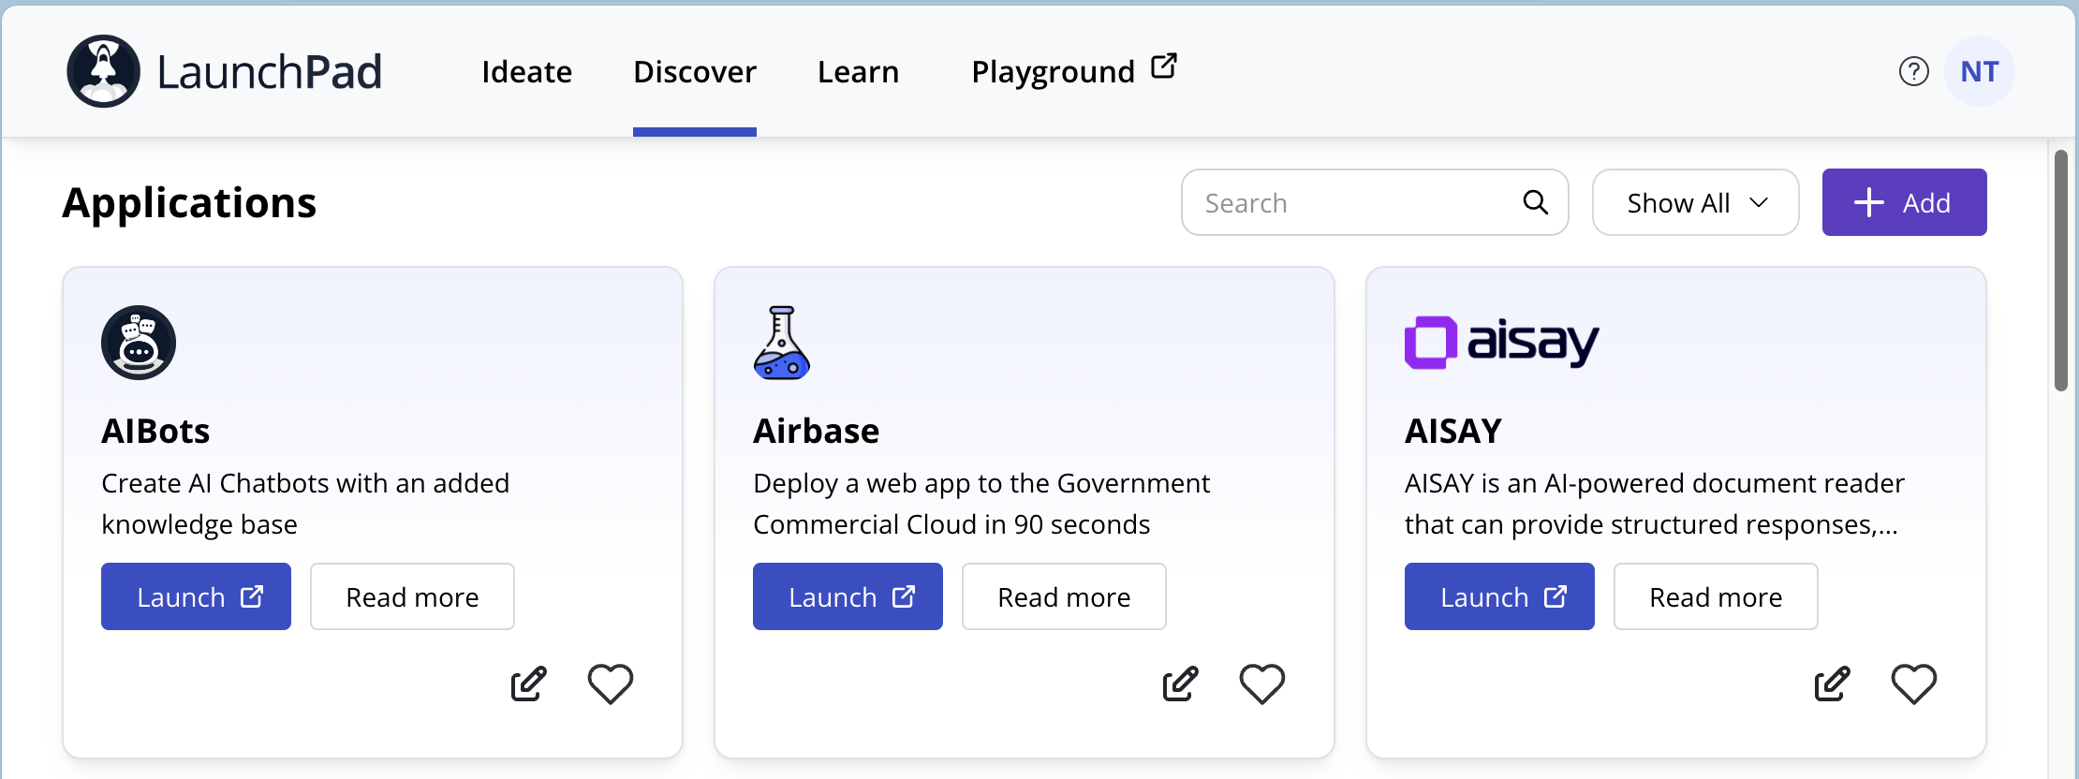Click the edit icon on AISAY card

[1832, 683]
